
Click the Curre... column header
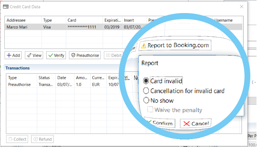coord(98,78)
